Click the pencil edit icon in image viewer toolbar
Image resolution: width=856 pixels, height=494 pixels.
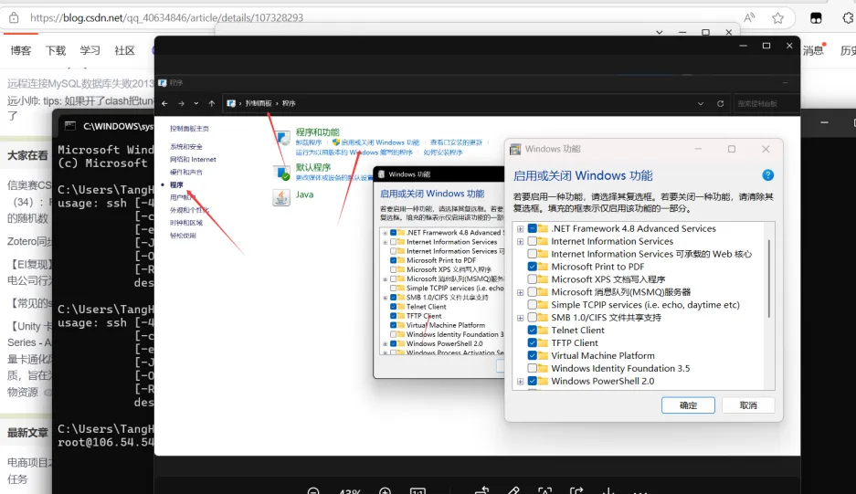point(513,490)
